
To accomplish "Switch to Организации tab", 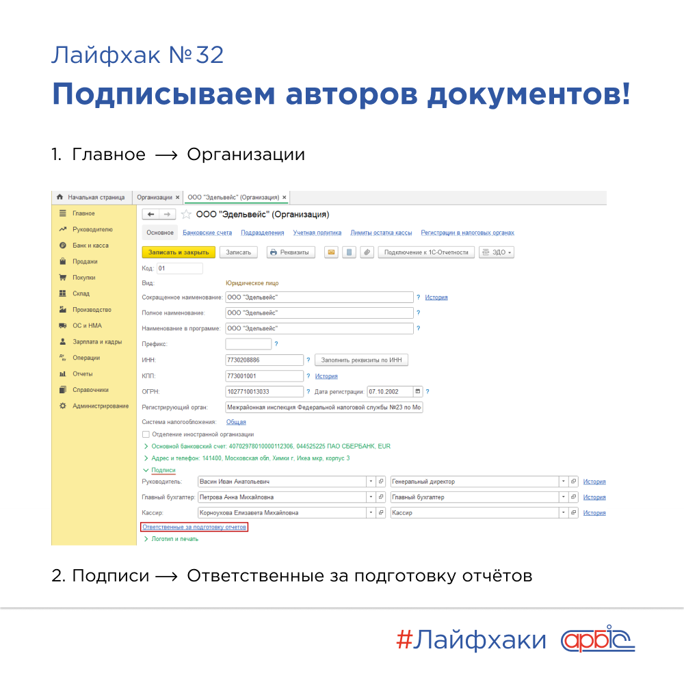I will coord(155,197).
